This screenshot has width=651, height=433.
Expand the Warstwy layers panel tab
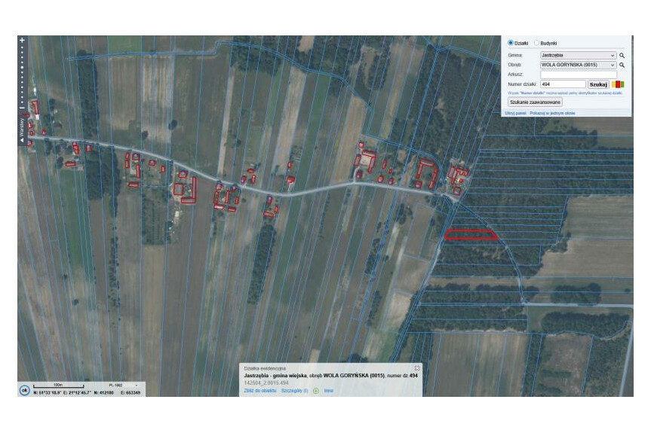(x=22, y=128)
